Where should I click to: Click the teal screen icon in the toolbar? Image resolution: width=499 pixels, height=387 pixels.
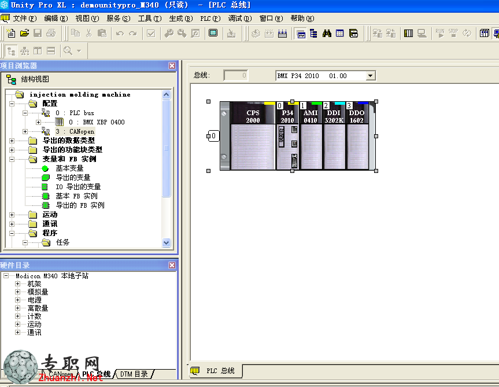213,33
